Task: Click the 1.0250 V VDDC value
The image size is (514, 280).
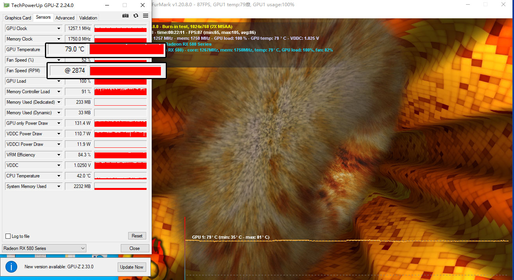Action: click(78, 165)
